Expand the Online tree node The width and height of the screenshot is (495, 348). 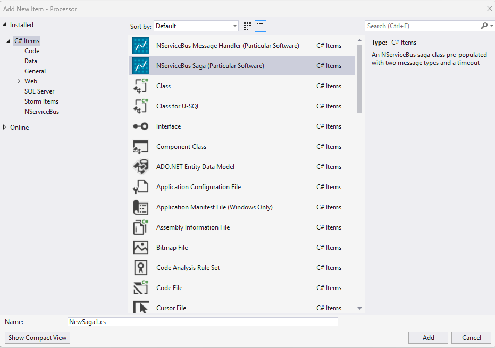[4, 127]
